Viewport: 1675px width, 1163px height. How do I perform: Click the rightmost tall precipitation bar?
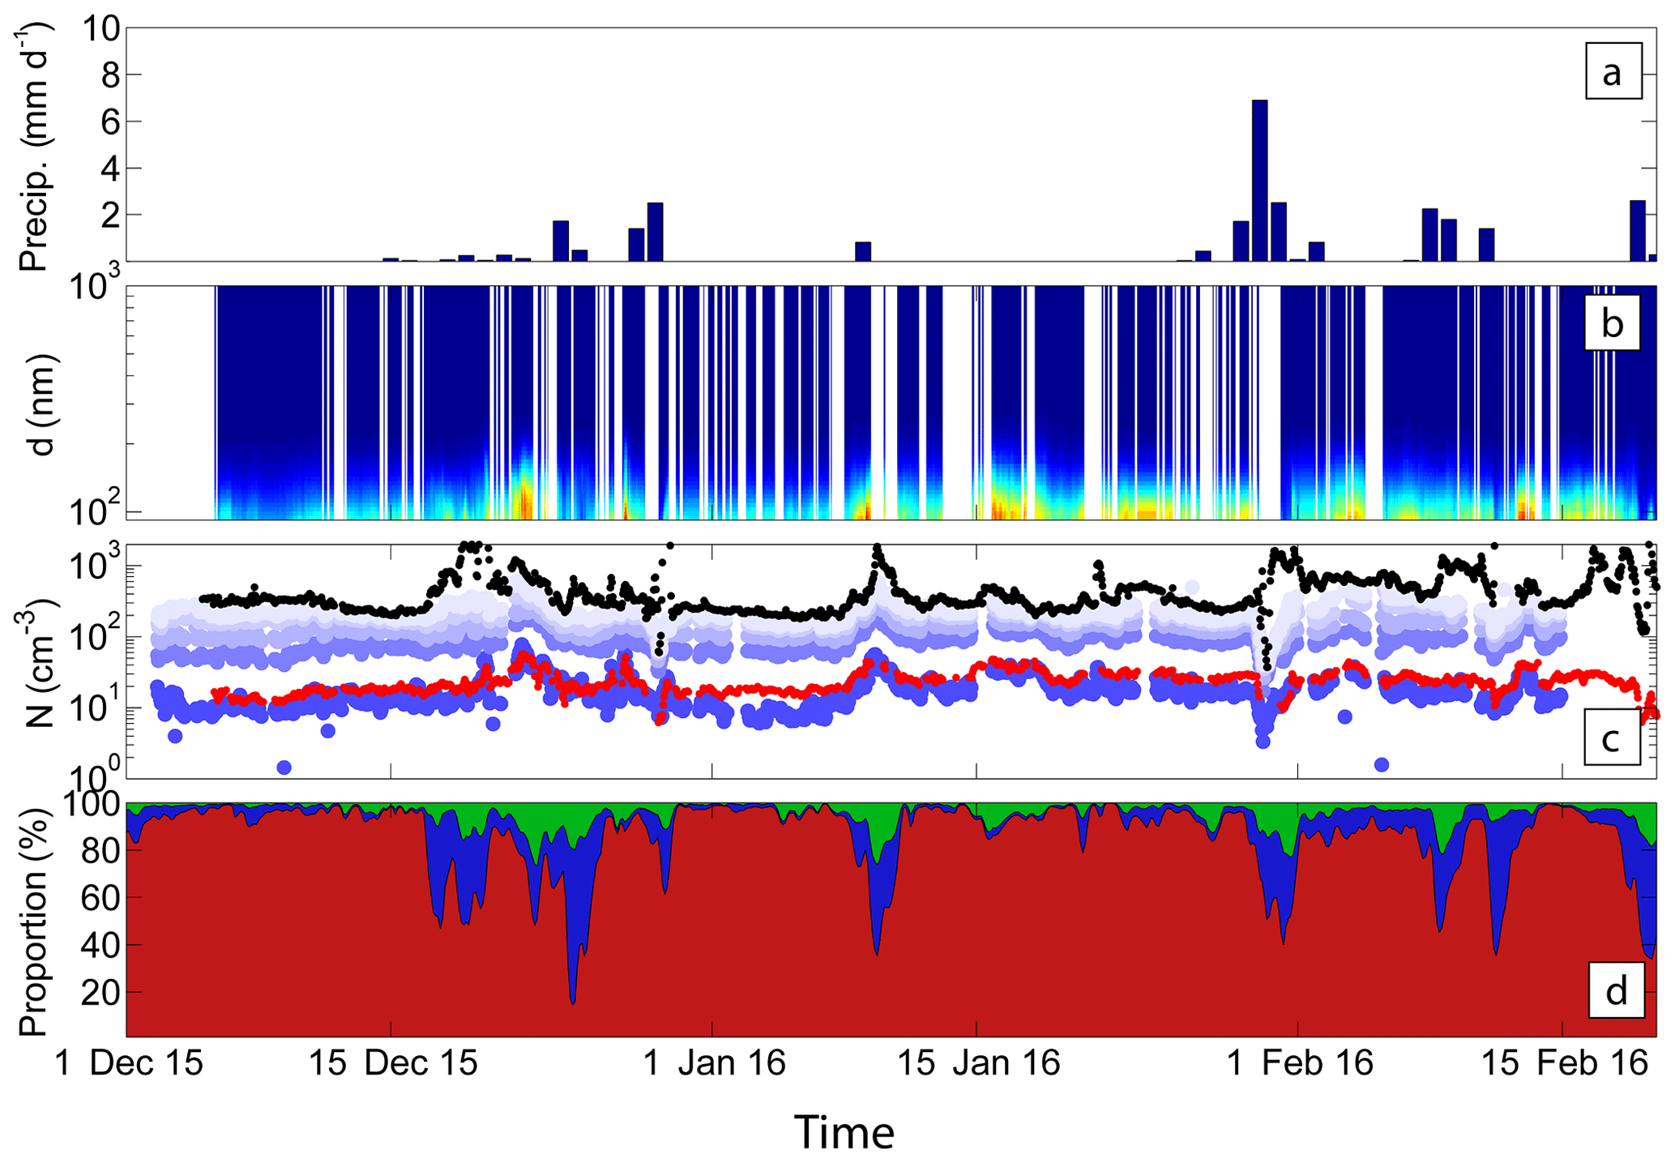point(1637,231)
